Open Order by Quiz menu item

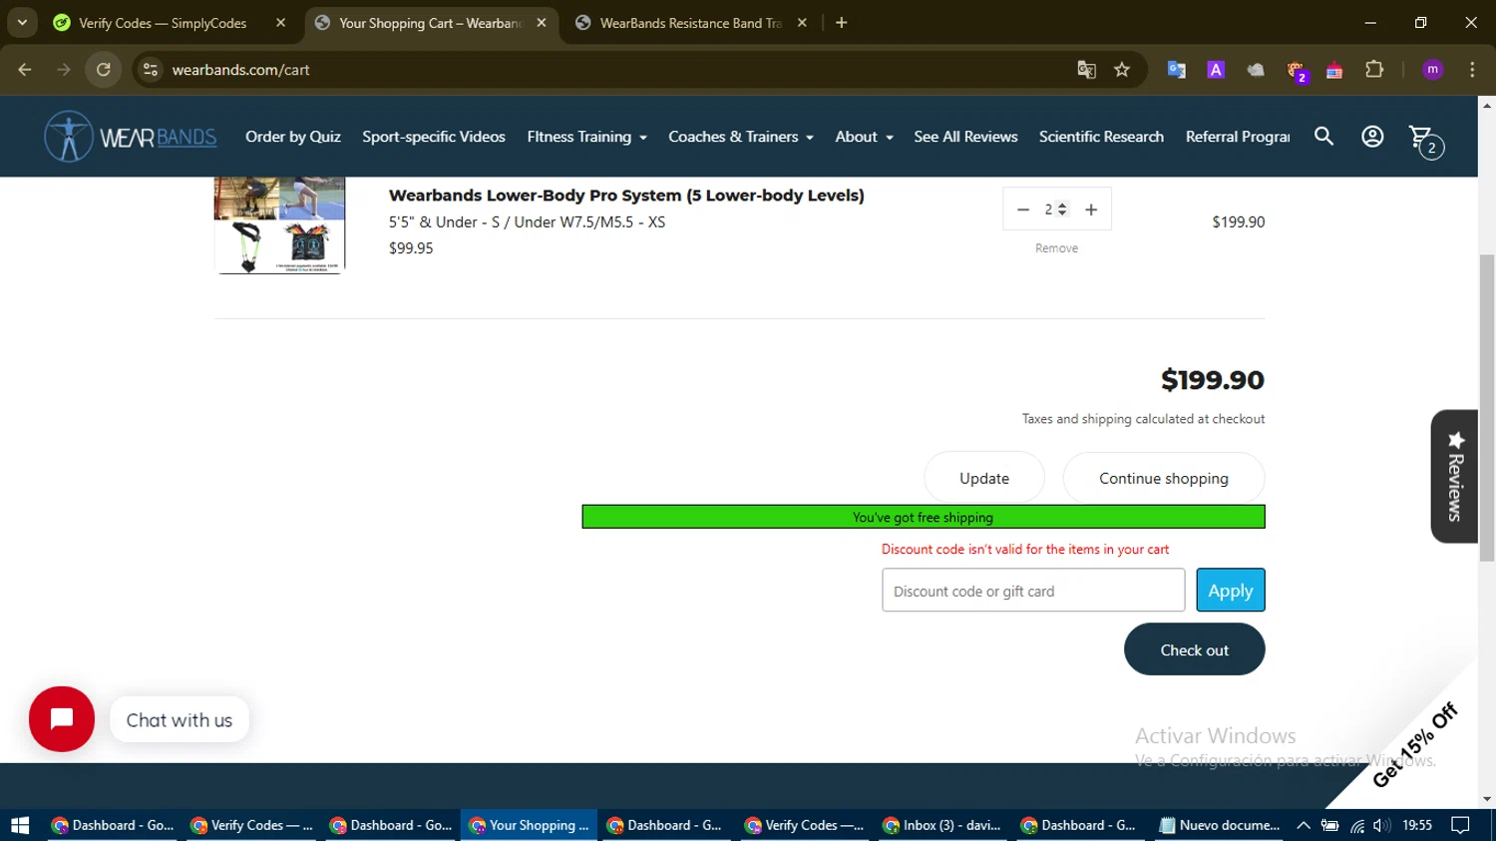coord(293,137)
